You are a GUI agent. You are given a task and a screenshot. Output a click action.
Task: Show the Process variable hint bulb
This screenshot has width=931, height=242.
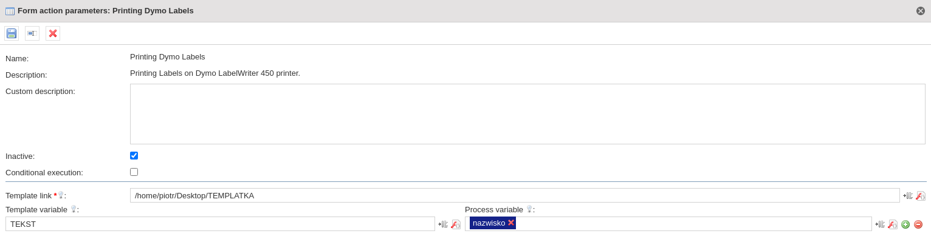click(x=529, y=209)
